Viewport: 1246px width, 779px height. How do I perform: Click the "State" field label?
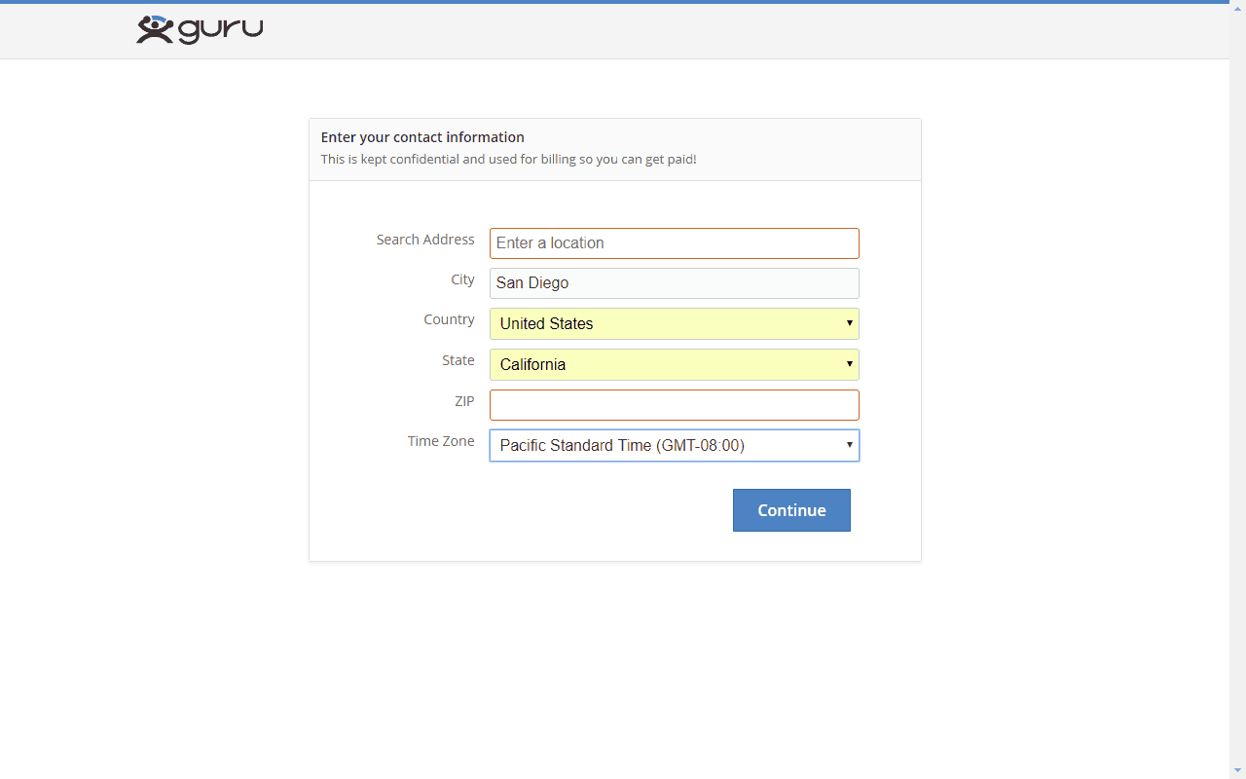coord(458,360)
